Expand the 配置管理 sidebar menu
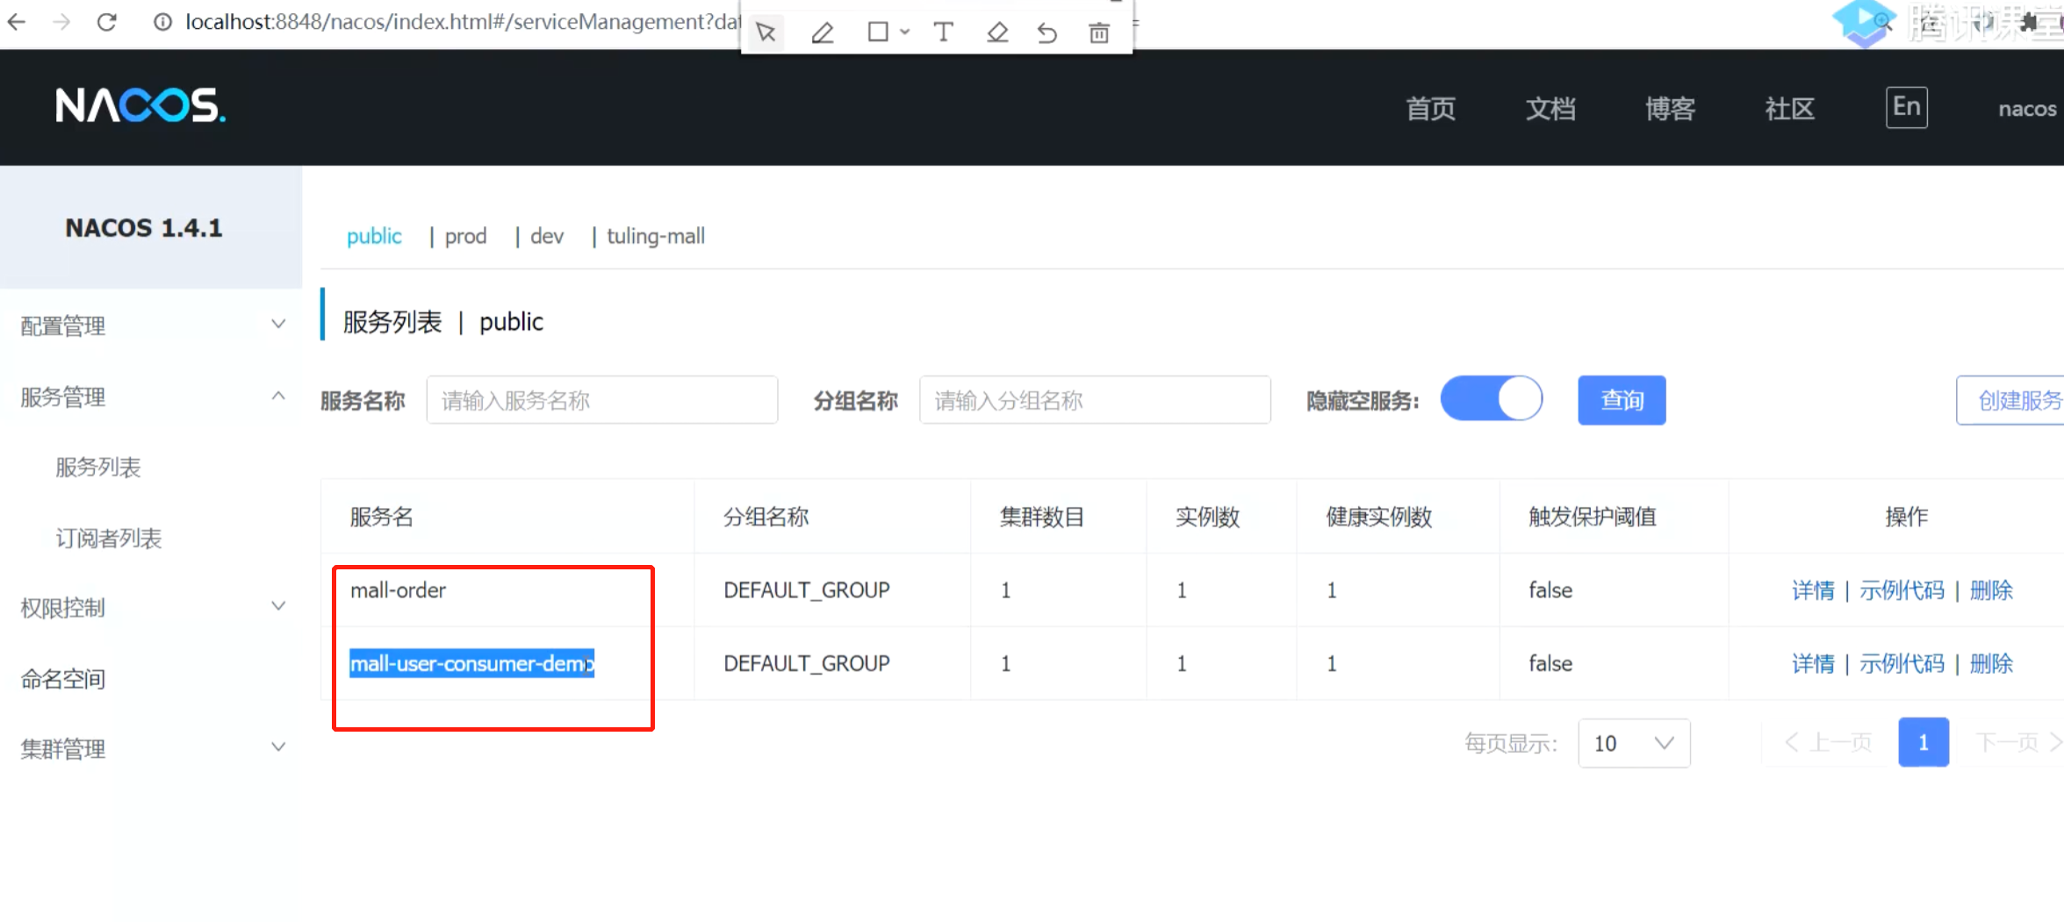Screen dimensions: 2064x922 (151, 325)
